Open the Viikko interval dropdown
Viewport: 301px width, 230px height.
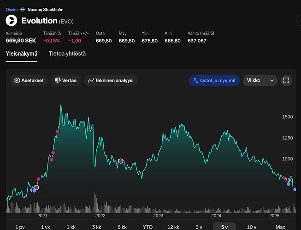pyautogui.click(x=260, y=80)
